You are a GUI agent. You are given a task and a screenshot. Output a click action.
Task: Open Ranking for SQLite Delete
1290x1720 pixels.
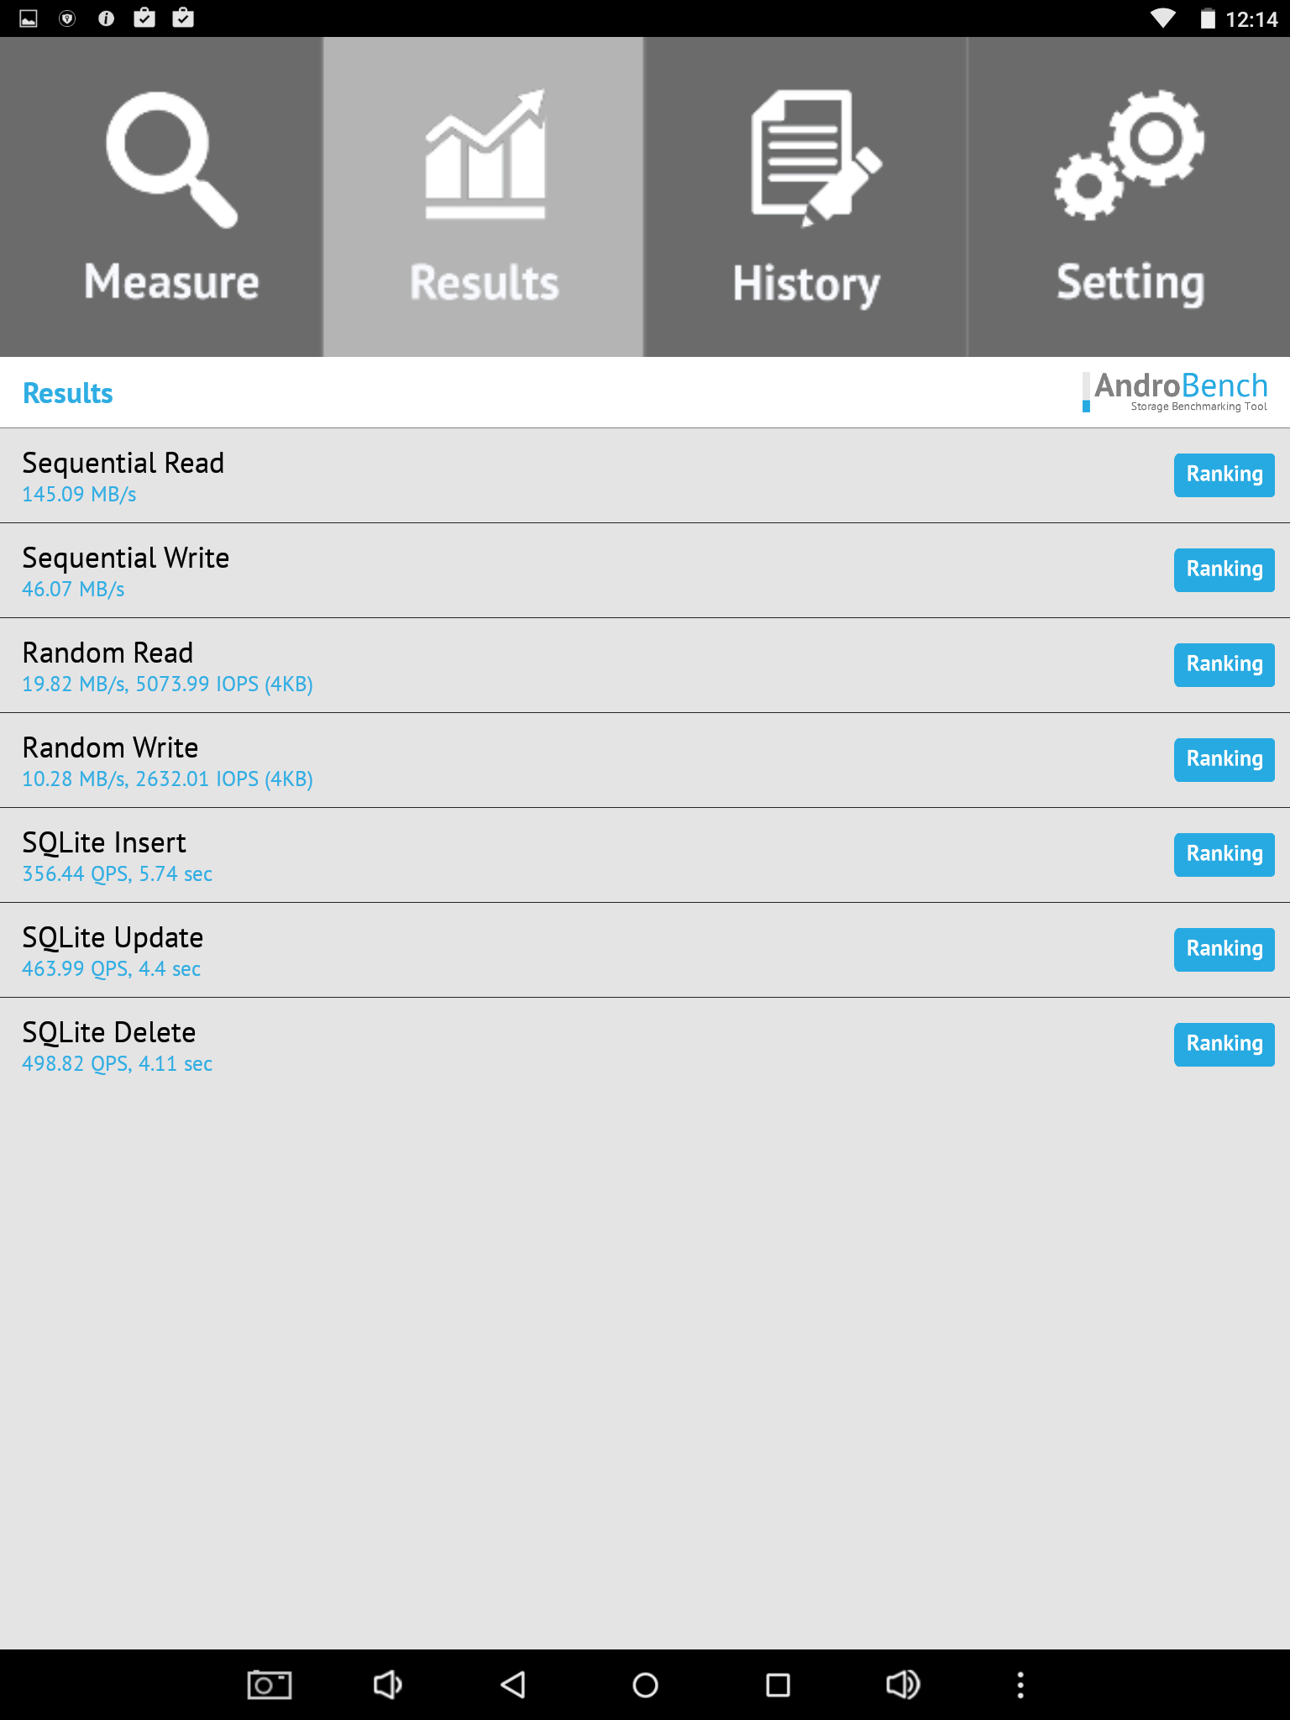click(x=1224, y=1045)
